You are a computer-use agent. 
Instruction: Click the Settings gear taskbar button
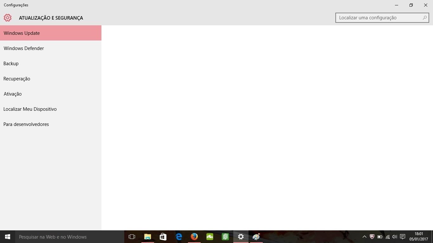coord(241,237)
